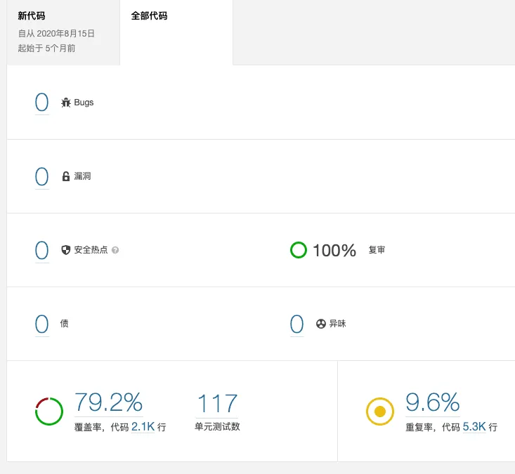Screen dimensions: 515x474
Task: Click the 安全热点 label text
Action: [x=91, y=250]
